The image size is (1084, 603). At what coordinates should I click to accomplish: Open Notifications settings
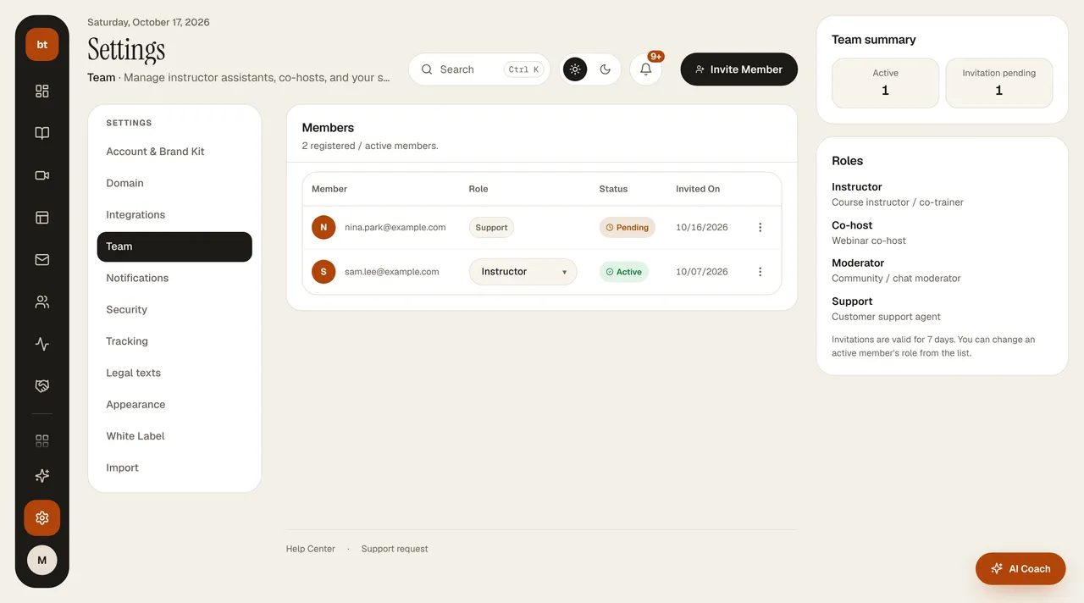[174, 278]
